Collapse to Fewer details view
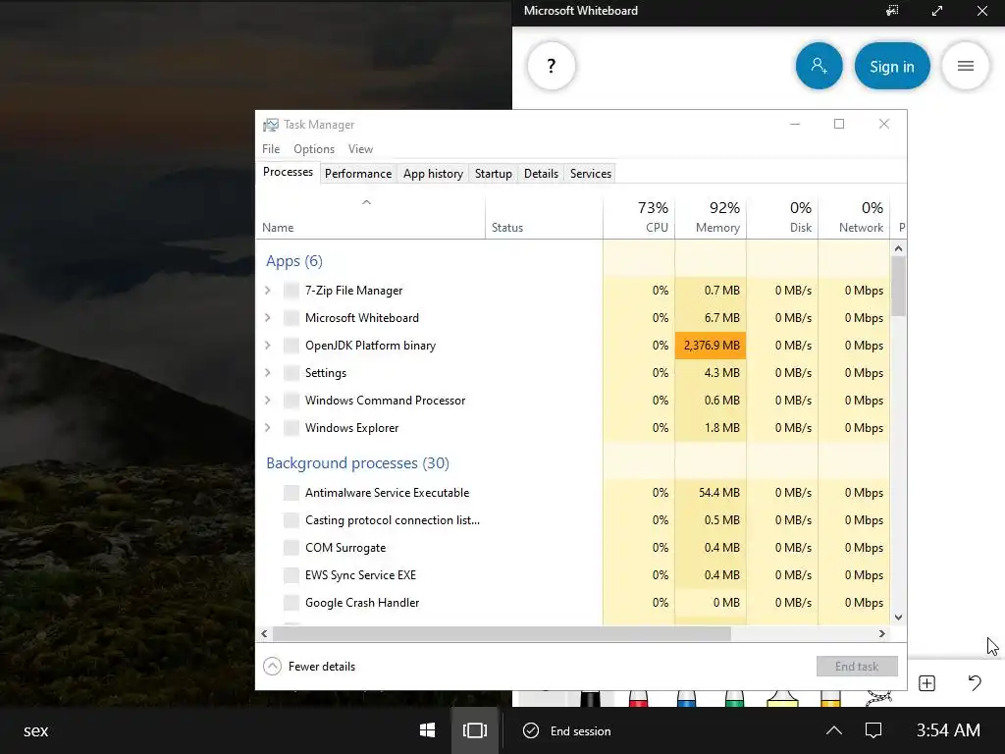 [x=309, y=667]
